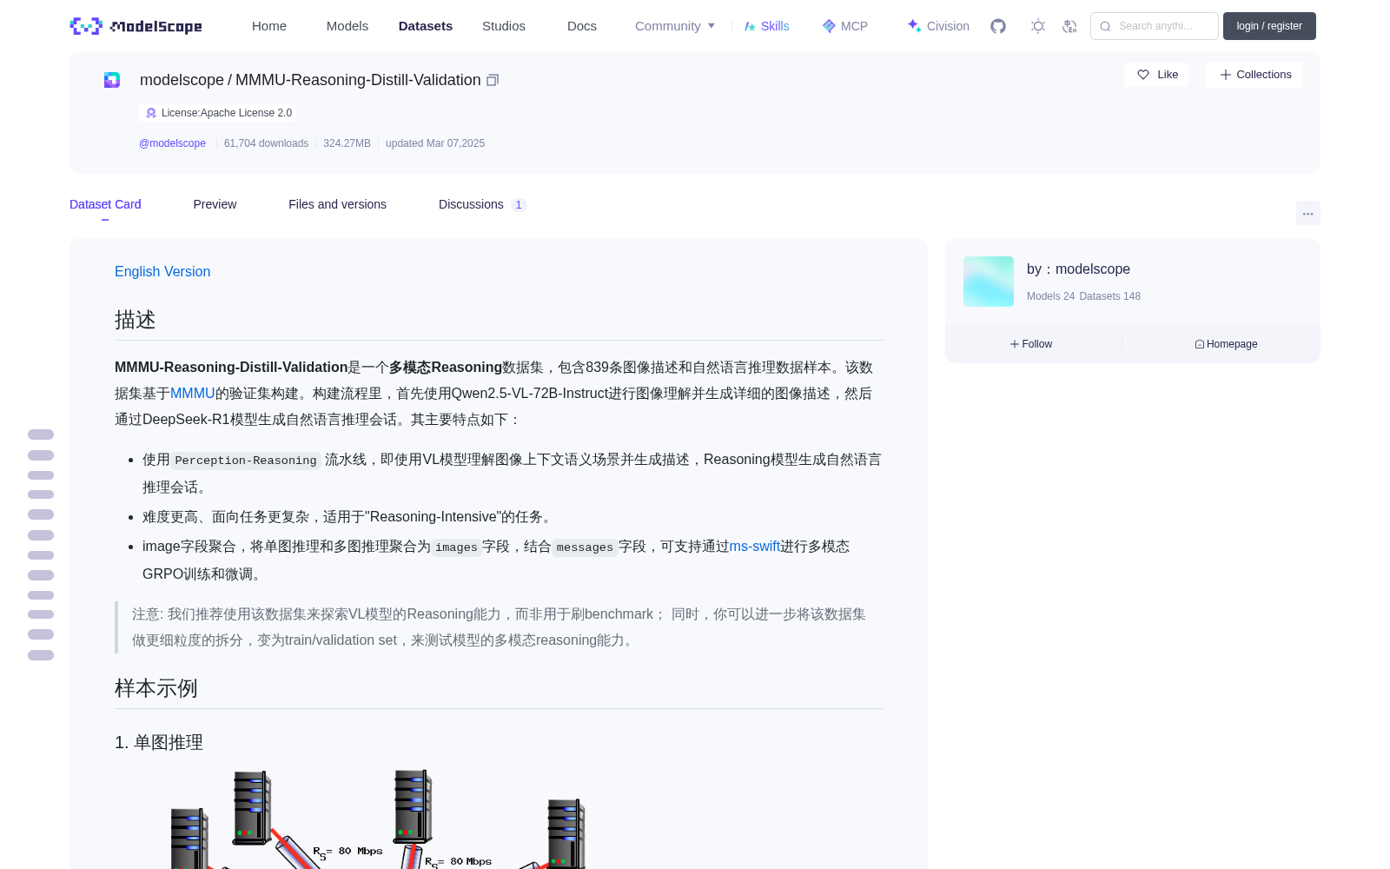Open Skills from the nav bar
Screen dimensions: 1390x869
pyautogui.click(x=767, y=26)
